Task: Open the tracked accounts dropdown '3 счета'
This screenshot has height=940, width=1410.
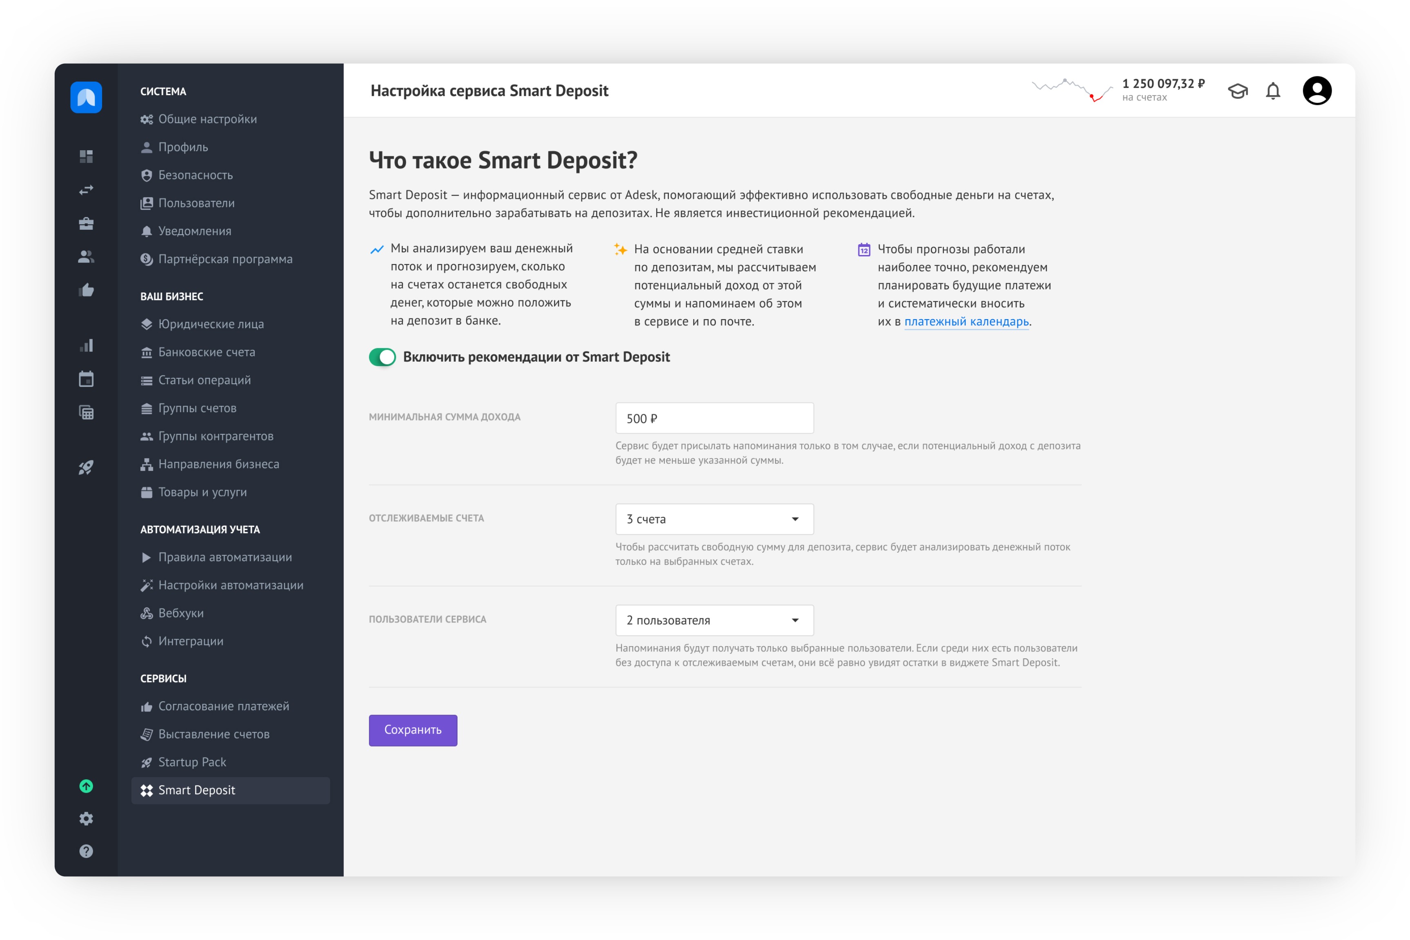Action: click(x=714, y=519)
